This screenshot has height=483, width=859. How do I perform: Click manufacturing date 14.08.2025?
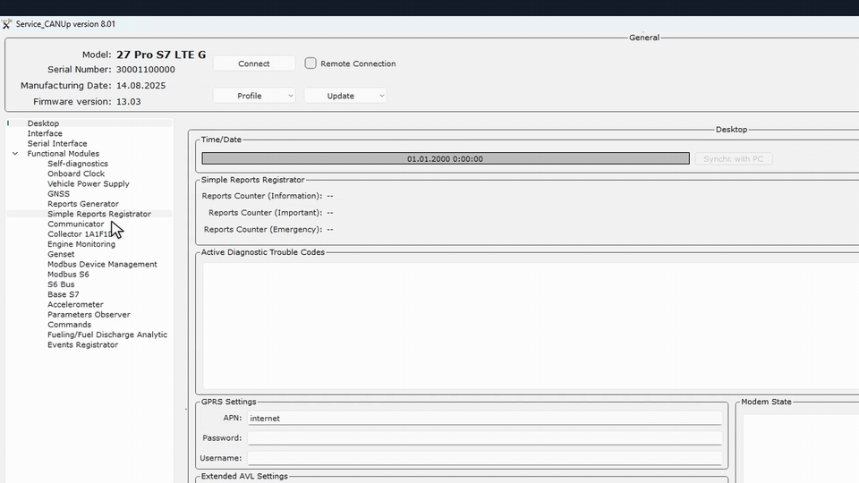pos(140,86)
